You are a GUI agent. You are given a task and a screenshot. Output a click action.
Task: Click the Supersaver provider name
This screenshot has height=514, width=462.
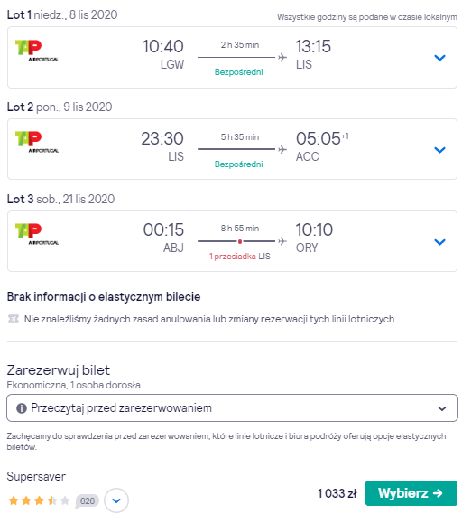(36, 476)
